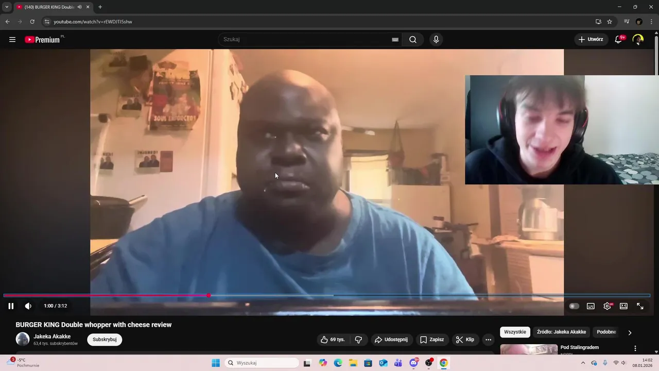Show hidden tray icons chevron

click(x=583, y=363)
